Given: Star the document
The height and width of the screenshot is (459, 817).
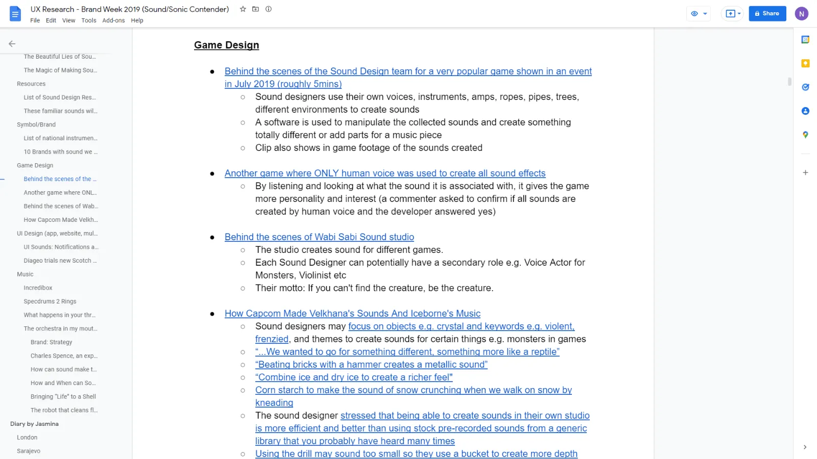Looking at the screenshot, I should click(x=243, y=9).
